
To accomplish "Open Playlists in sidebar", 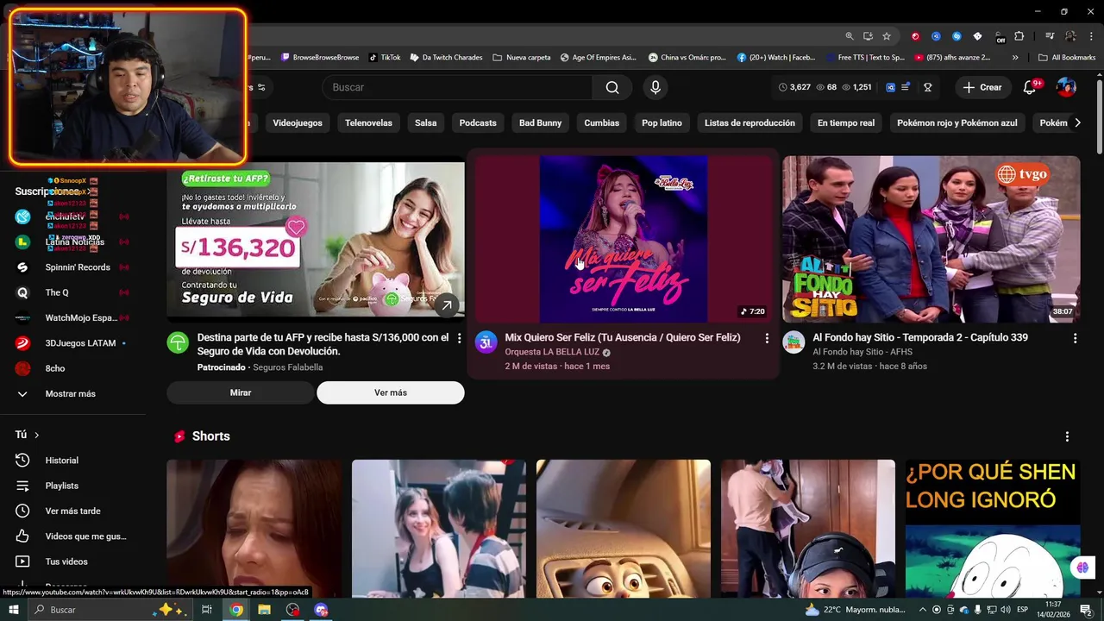I will [x=61, y=486].
